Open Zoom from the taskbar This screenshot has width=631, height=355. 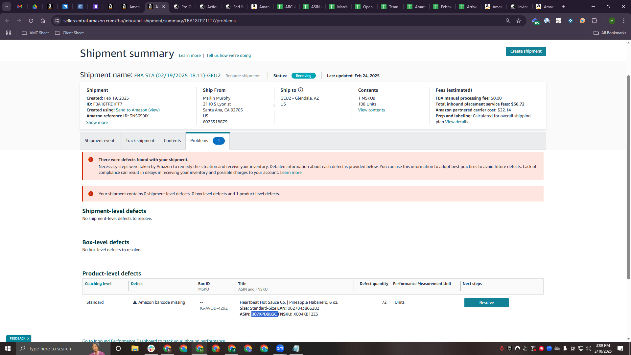tap(280, 348)
